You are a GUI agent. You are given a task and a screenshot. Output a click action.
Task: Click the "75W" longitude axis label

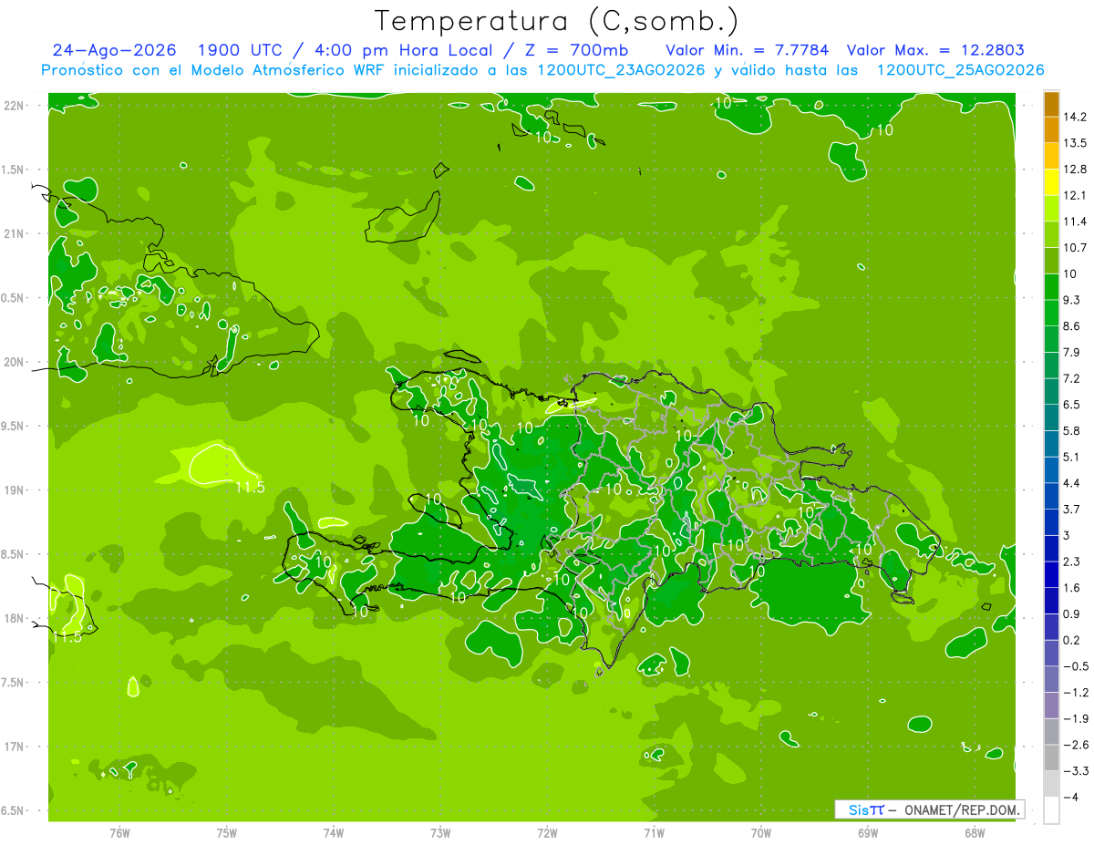click(x=227, y=833)
